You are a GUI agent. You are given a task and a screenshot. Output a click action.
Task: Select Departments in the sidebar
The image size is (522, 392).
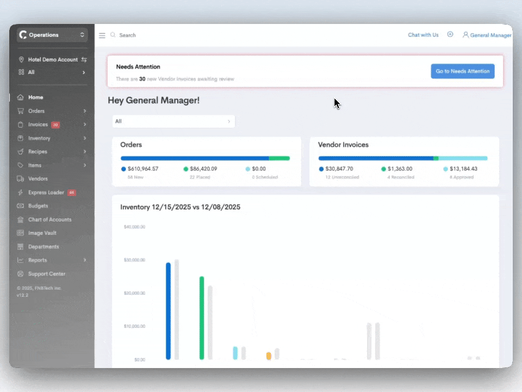(x=43, y=247)
